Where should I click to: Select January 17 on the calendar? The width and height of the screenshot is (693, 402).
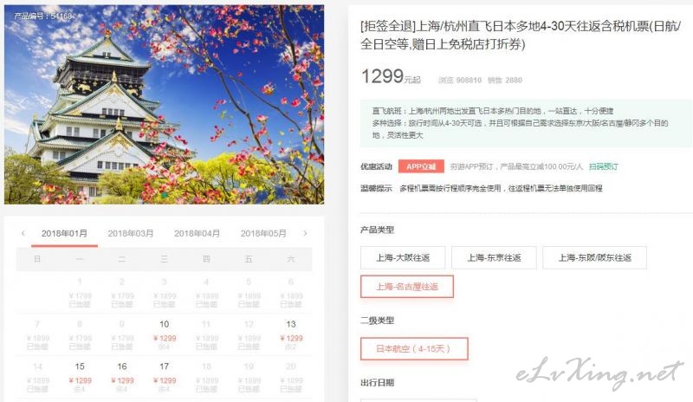pos(165,377)
